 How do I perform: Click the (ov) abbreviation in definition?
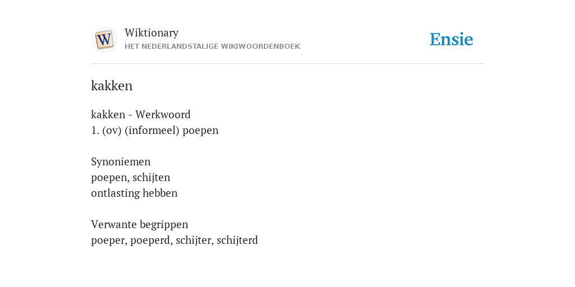pyautogui.click(x=112, y=130)
